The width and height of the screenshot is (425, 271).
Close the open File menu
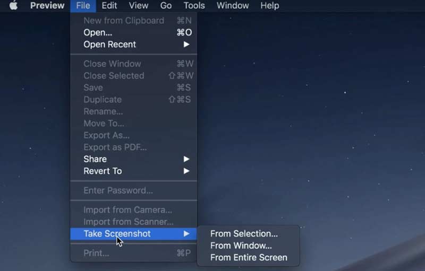[83, 6]
